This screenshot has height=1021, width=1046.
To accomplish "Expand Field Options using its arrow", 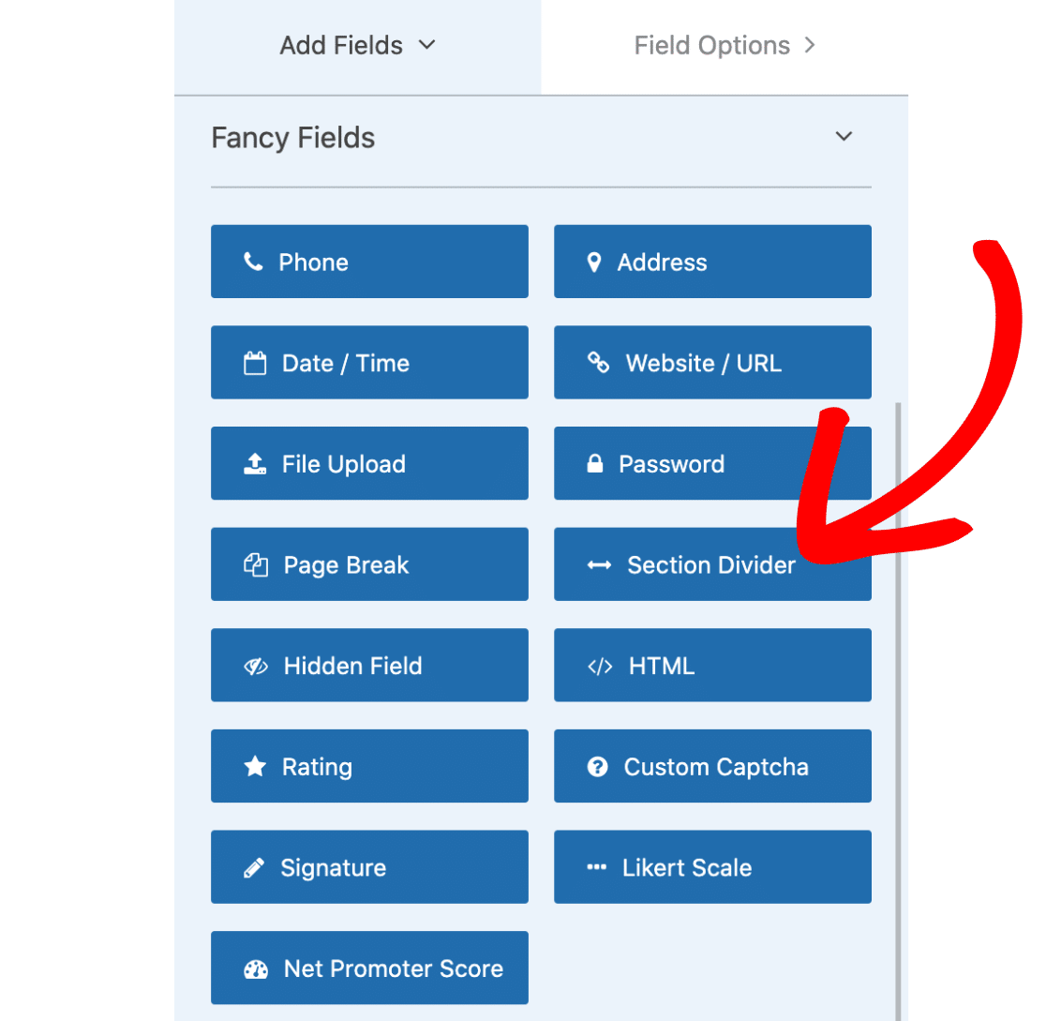I will point(812,44).
